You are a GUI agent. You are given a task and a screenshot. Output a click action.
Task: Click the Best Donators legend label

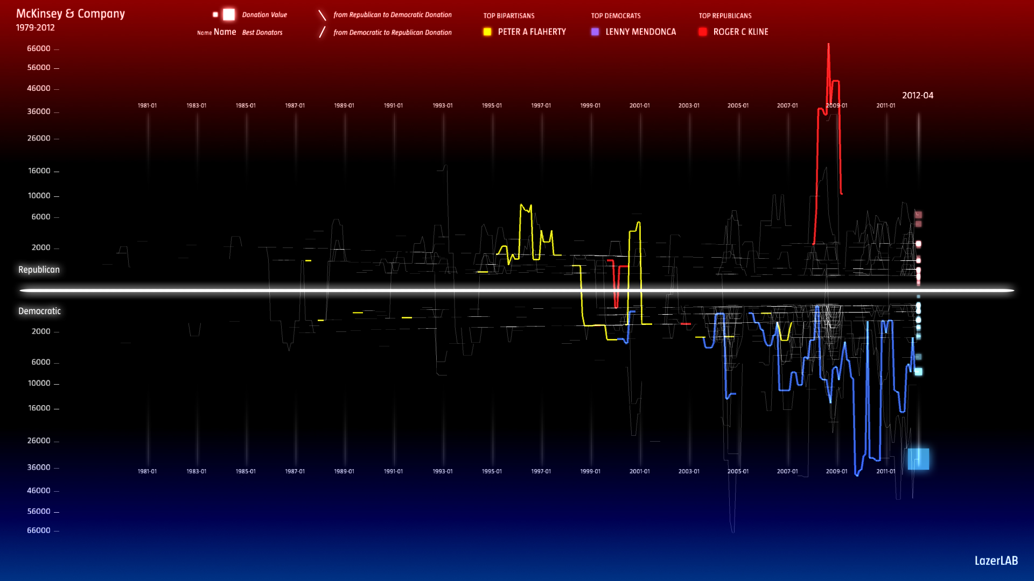(262, 32)
